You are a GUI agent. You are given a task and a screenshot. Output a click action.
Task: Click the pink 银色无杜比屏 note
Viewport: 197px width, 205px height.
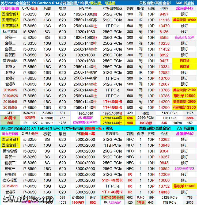pyautogui.click(x=184, y=37)
